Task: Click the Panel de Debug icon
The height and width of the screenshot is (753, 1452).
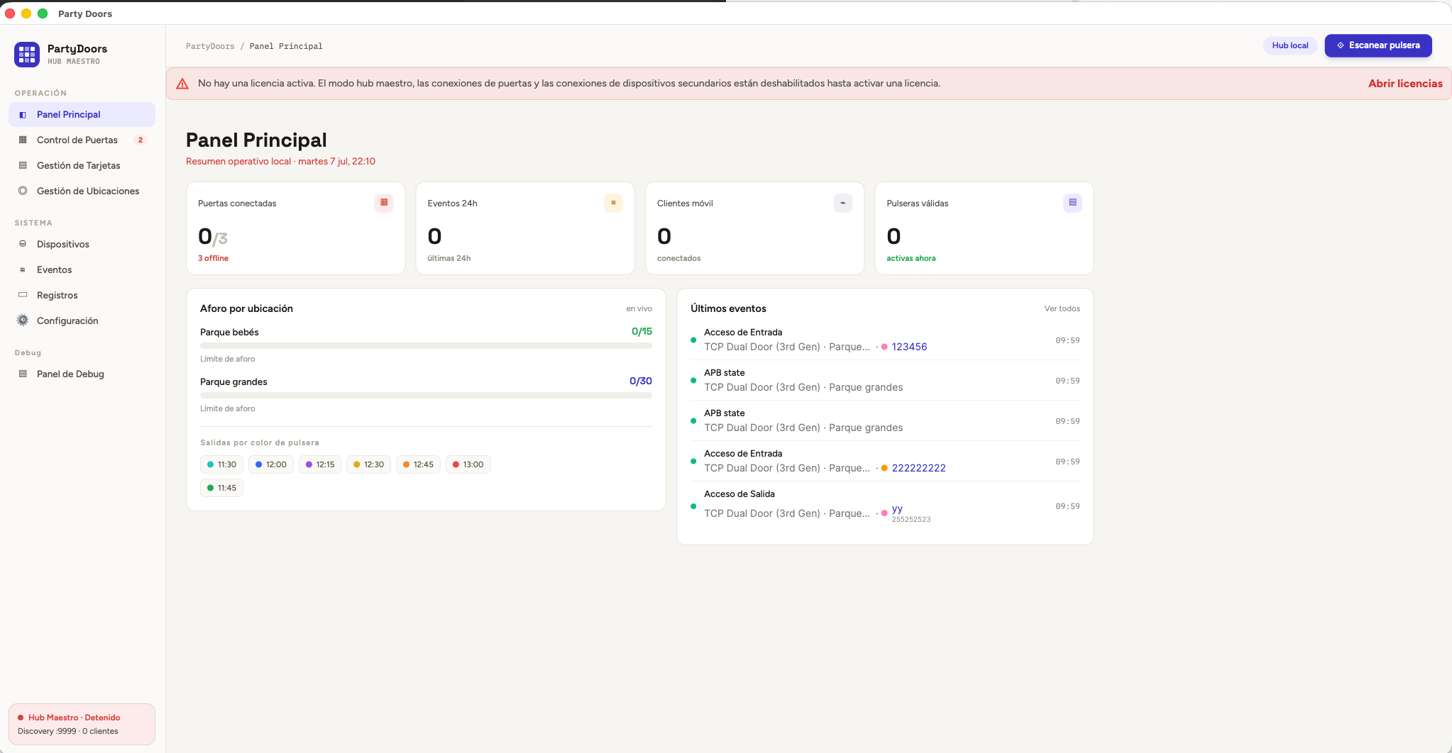Action: (x=23, y=374)
